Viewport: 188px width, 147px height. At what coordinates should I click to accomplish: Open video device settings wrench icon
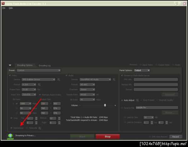[59, 79]
